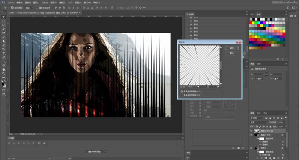Select the Move tool in the toolbox
The width and height of the screenshot is (299, 160).
coord(4,17)
